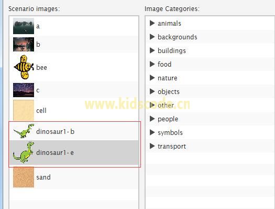Select scenario image thumbnail a
275x209 pixels.
(x=24, y=26)
